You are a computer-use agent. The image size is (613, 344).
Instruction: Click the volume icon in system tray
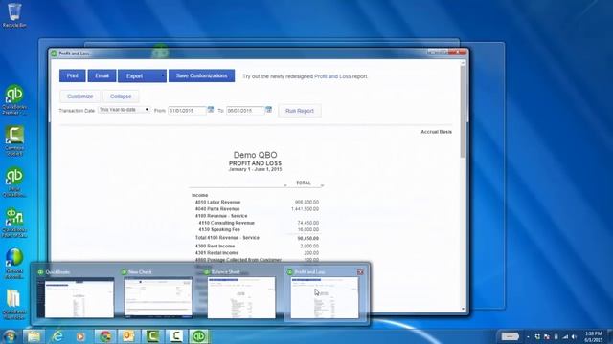(575, 336)
